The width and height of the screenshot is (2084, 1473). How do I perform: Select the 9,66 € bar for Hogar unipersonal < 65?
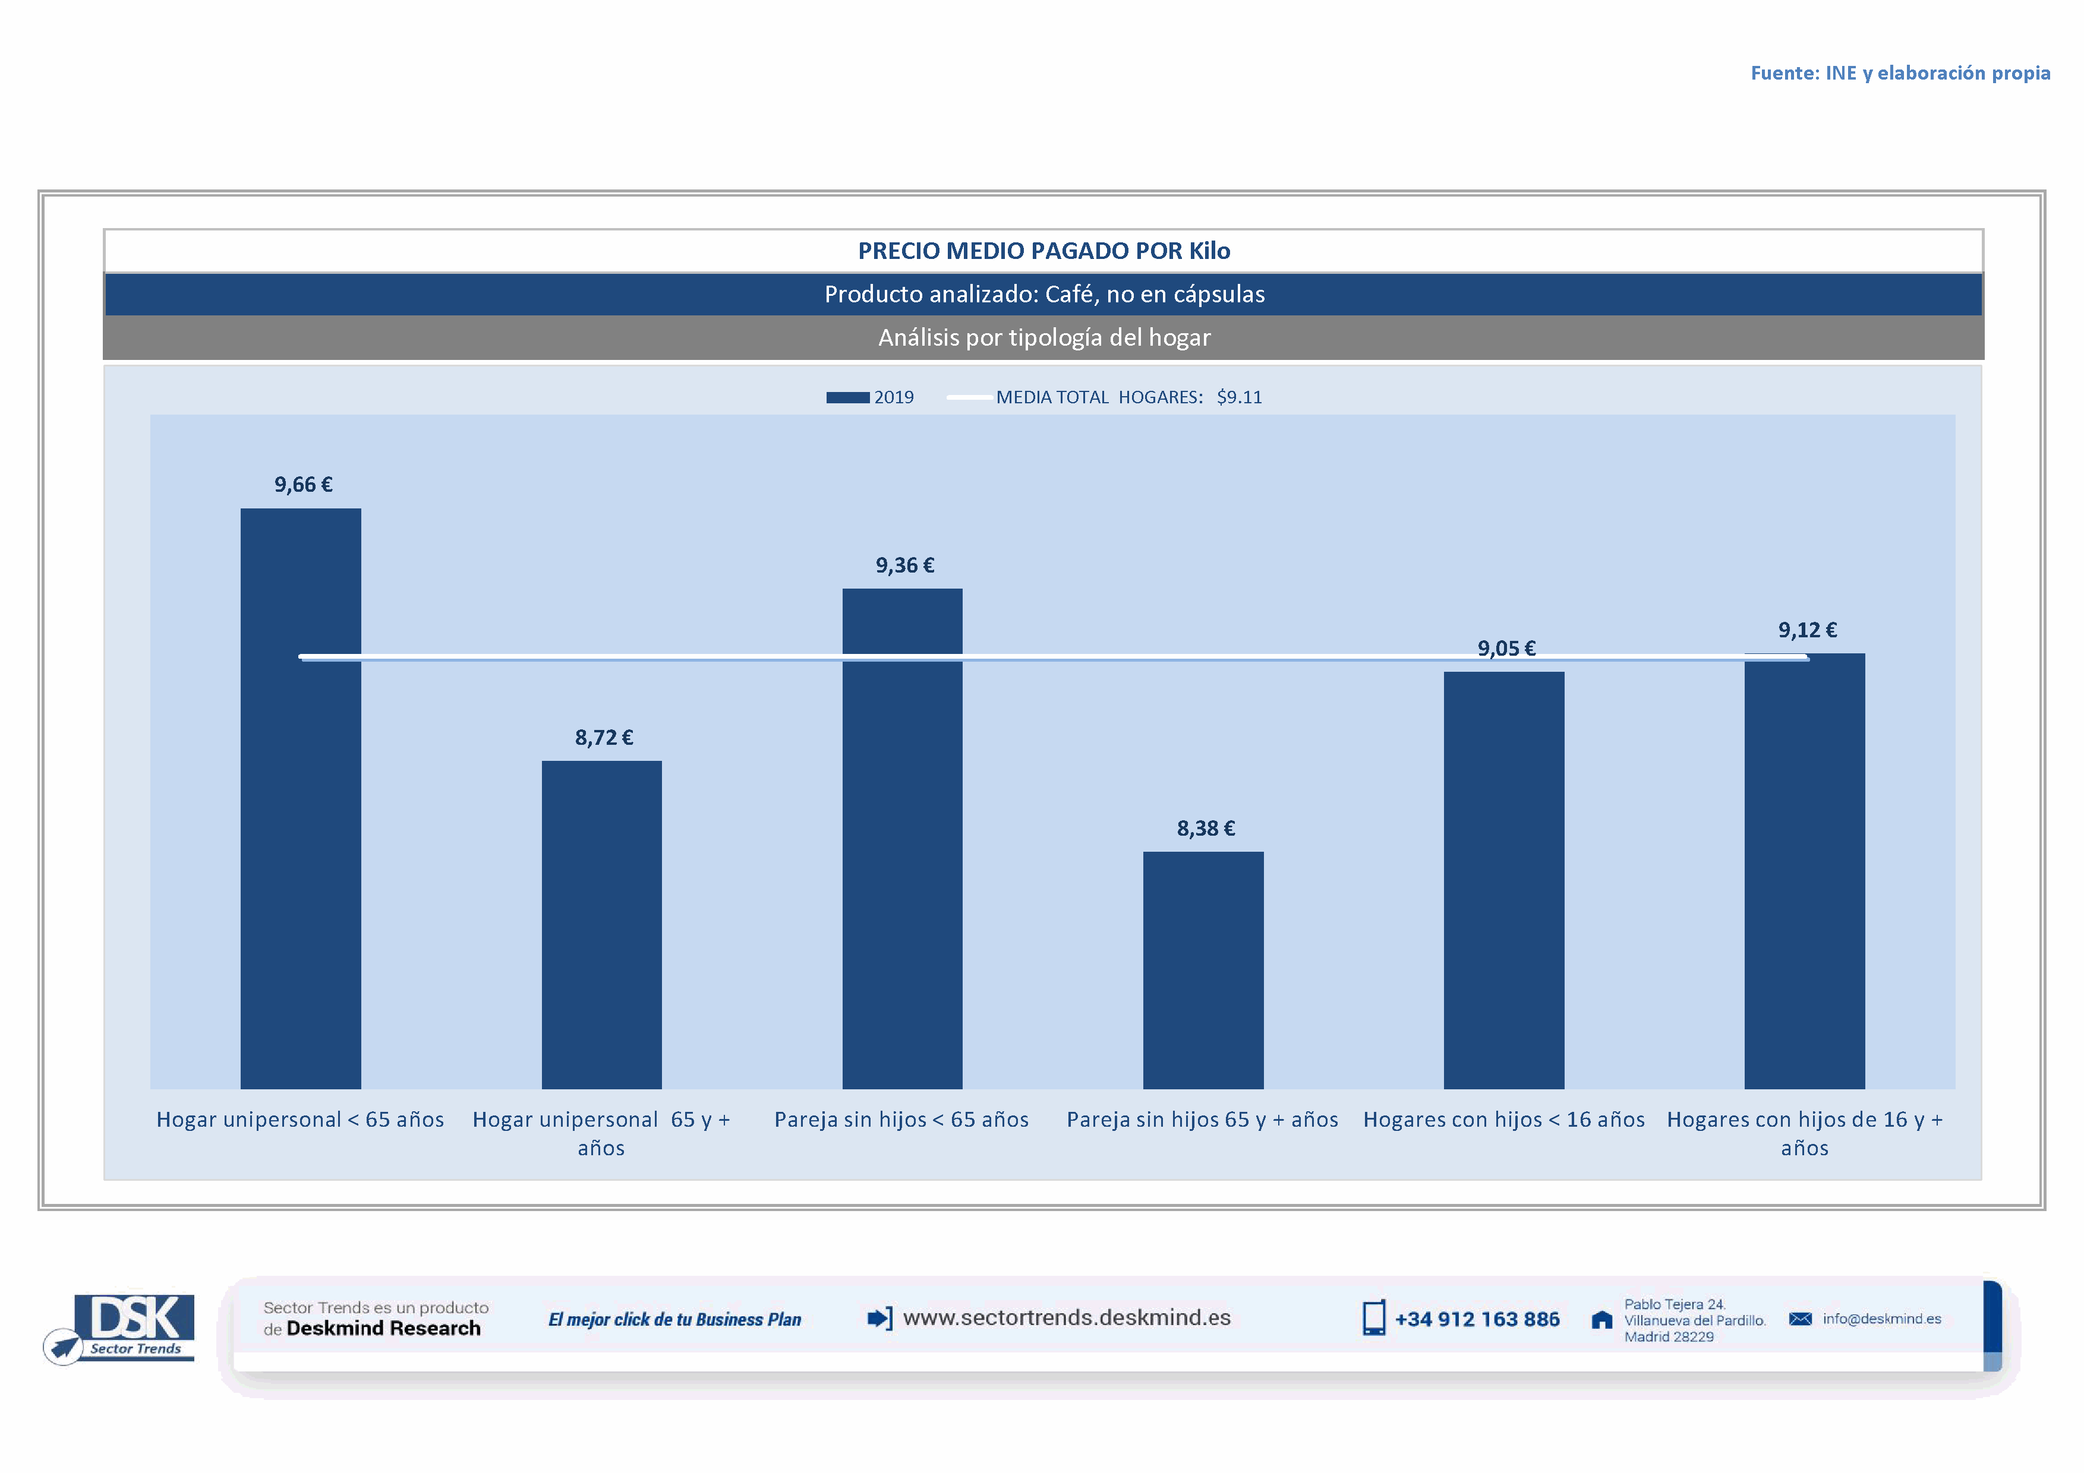(x=301, y=798)
